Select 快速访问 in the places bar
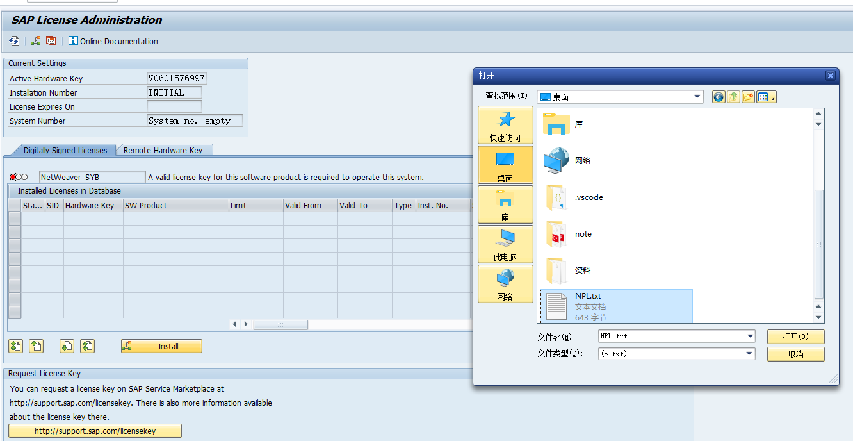The height and width of the screenshot is (441, 853). (x=505, y=126)
